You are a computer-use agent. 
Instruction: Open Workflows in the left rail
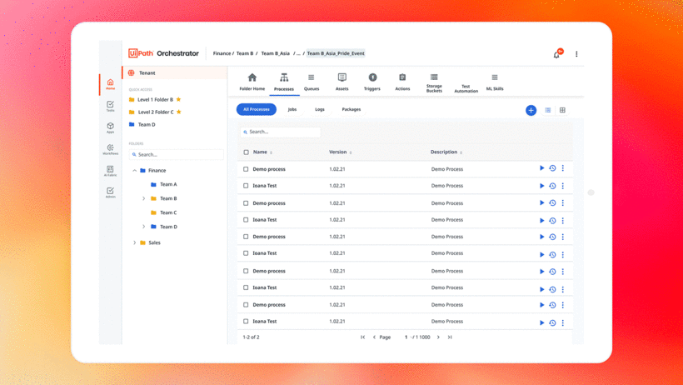point(110,149)
